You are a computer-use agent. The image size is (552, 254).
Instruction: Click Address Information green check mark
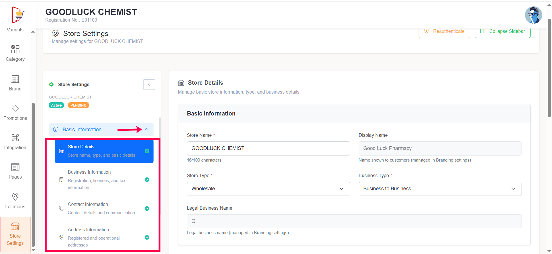click(x=147, y=237)
